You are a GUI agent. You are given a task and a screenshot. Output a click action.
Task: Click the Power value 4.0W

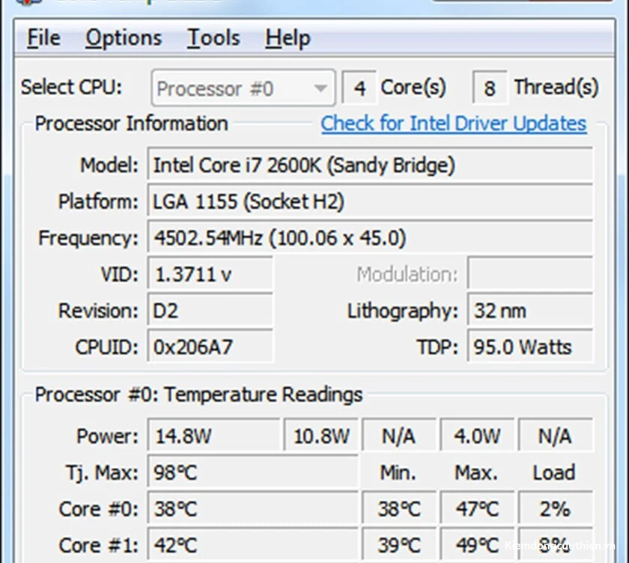point(477,436)
